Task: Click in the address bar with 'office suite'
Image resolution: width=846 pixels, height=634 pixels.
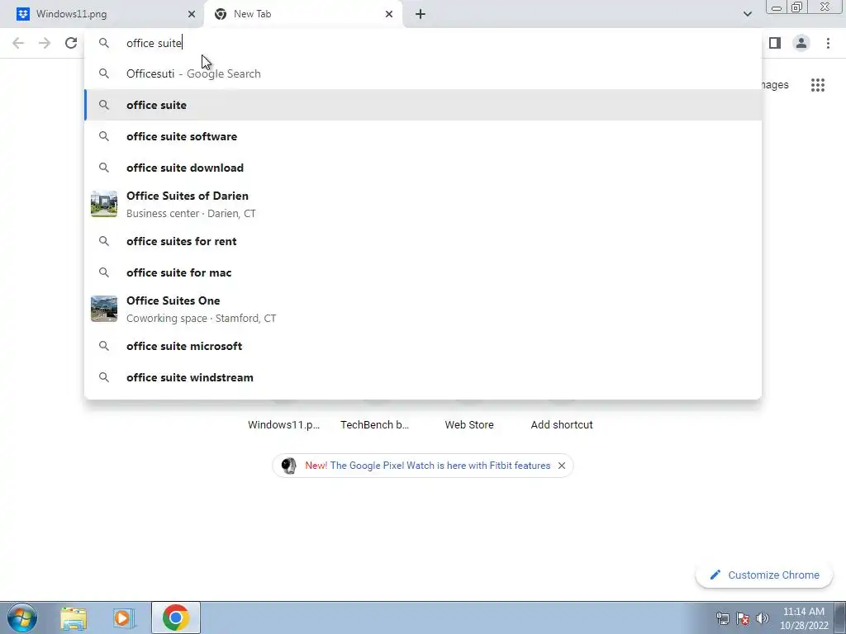Action: [423, 43]
